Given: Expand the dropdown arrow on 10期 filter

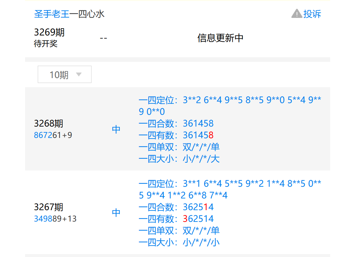Looking at the screenshot, I should [x=79, y=74].
